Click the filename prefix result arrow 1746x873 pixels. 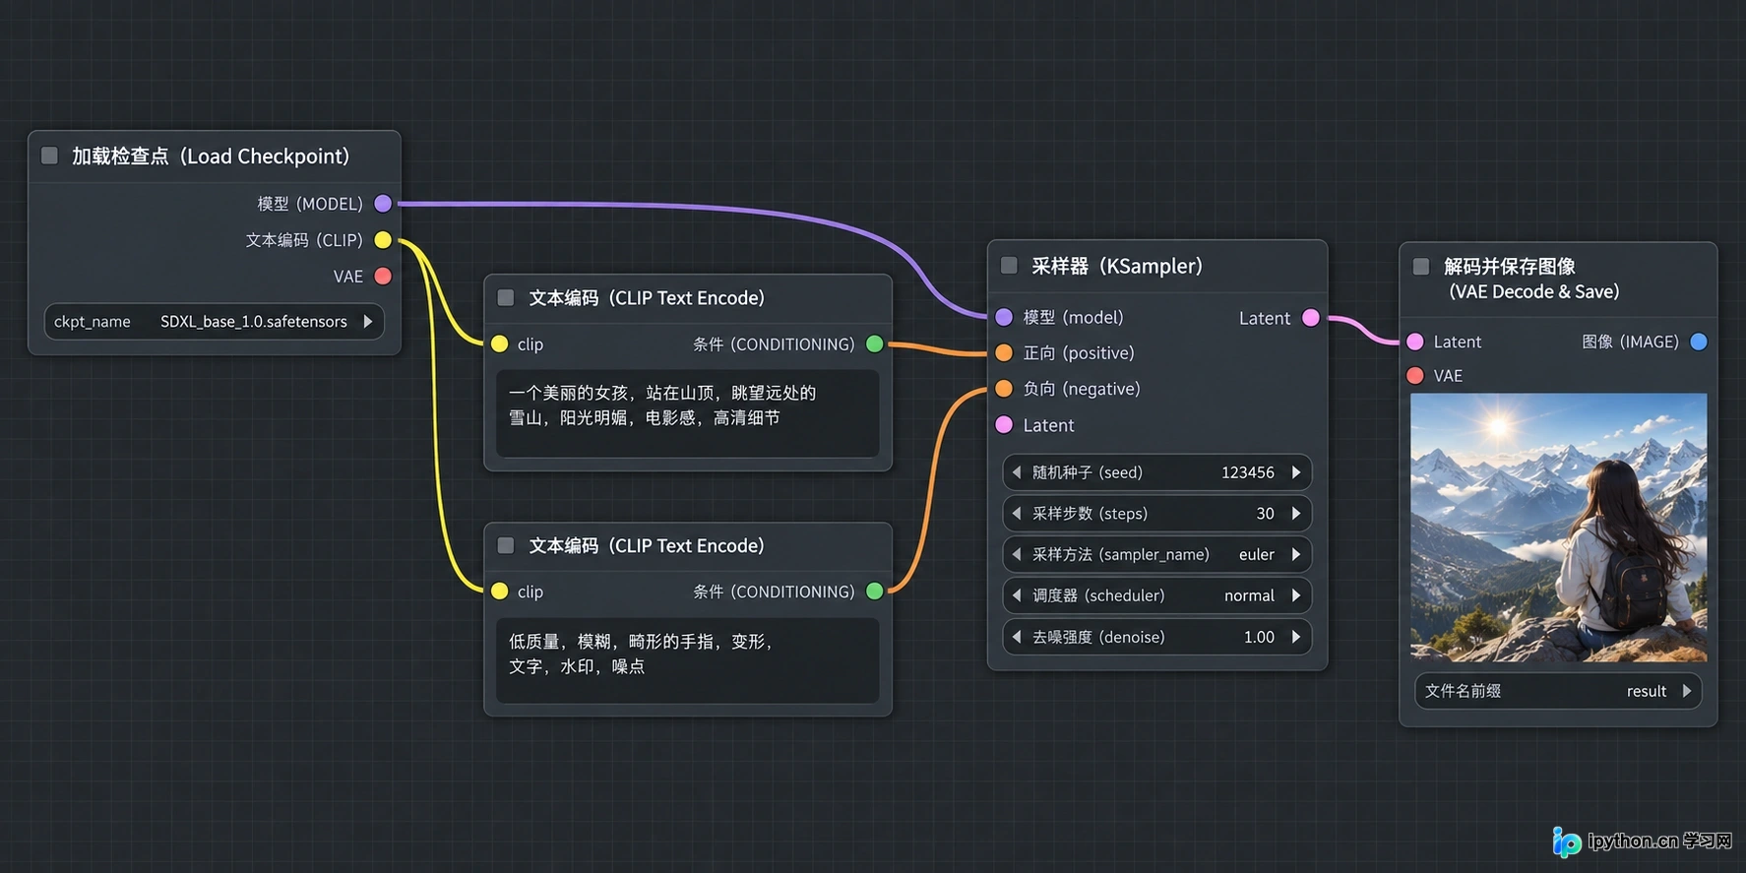[x=1687, y=691]
